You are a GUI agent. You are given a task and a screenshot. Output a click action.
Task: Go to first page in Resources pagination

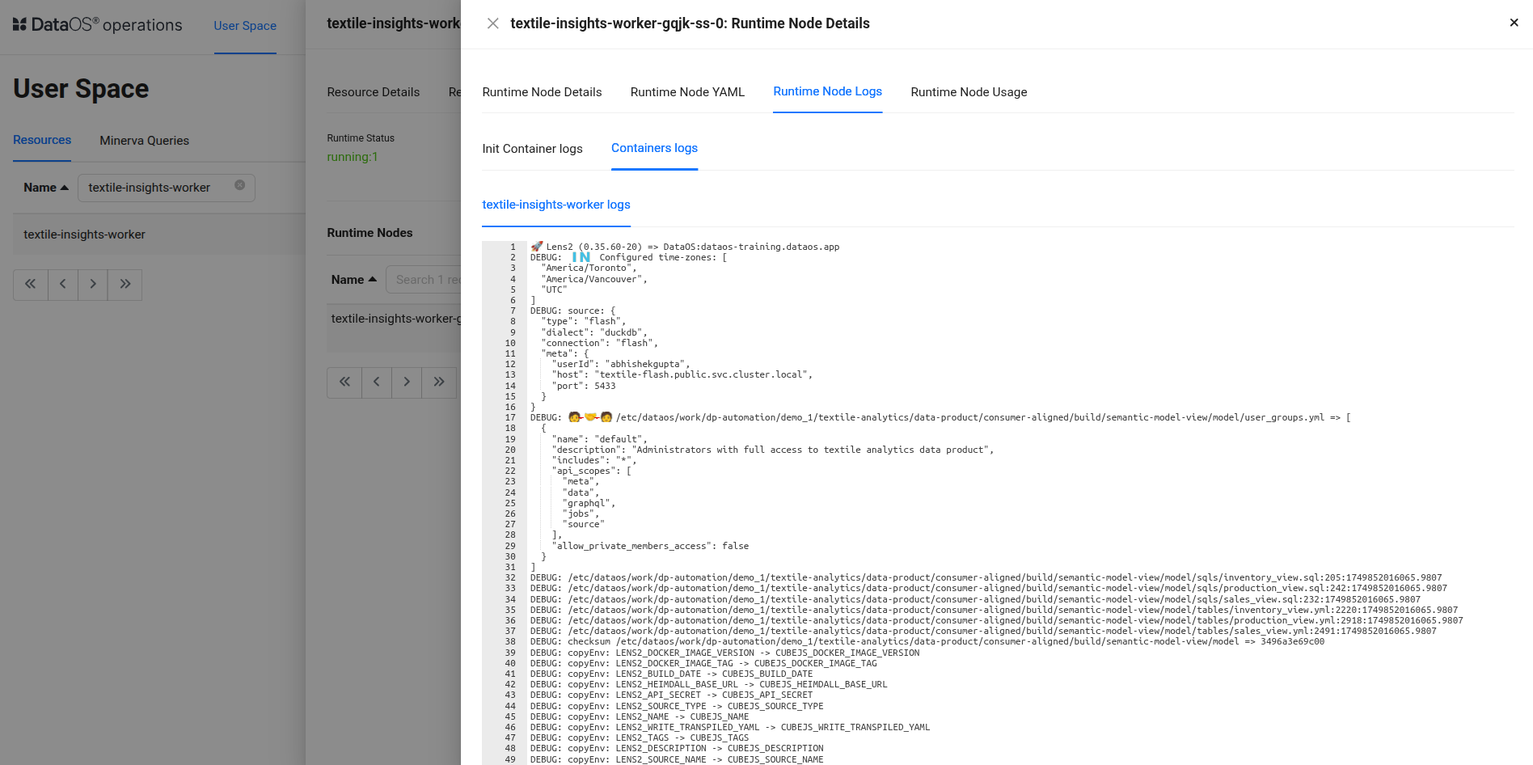pos(31,285)
